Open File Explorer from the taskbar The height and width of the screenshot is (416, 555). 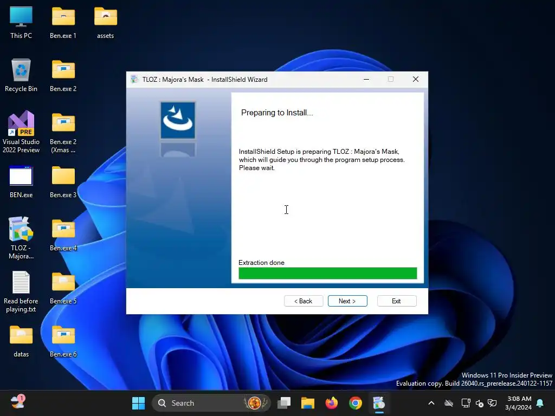point(308,403)
